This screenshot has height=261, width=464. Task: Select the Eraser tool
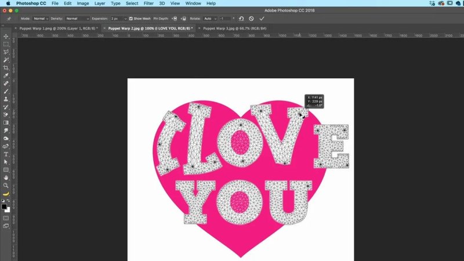point(6,115)
